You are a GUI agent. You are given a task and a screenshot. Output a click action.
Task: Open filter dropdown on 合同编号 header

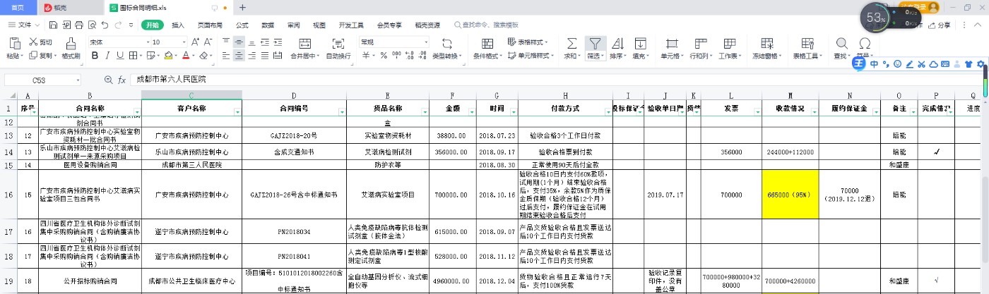pos(342,112)
